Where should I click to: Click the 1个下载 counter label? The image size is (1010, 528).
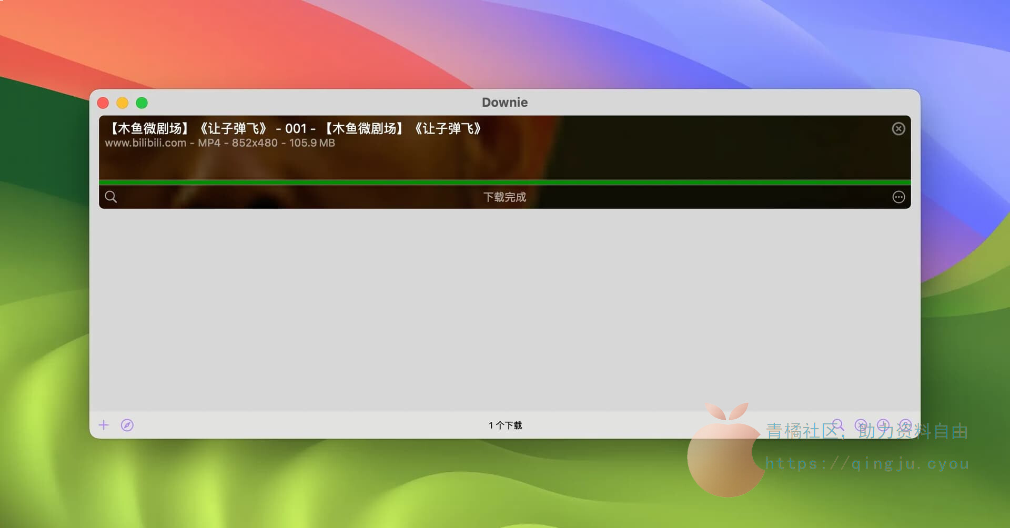[505, 425]
